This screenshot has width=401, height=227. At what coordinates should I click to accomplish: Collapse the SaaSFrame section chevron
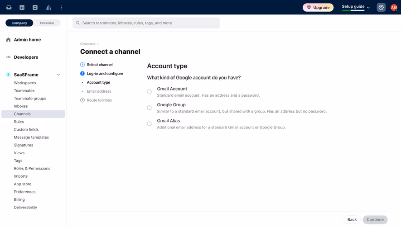point(58,75)
